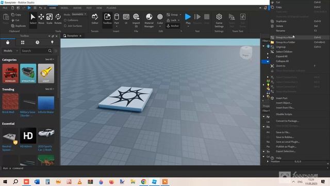Click the Toolbox Search input field
Viewport: 330px width, 186px height.
[34, 51]
